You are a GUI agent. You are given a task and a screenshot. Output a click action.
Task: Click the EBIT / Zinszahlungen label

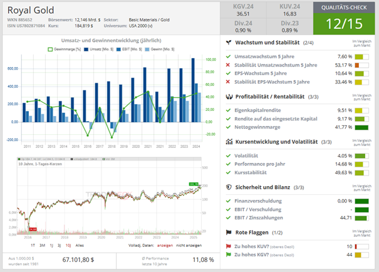click(x=258, y=217)
